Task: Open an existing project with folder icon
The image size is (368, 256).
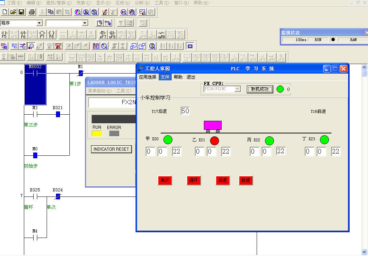Action: pyautogui.click(x=13, y=12)
